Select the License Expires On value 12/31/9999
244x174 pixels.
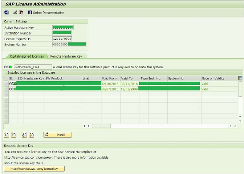point(62,39)
